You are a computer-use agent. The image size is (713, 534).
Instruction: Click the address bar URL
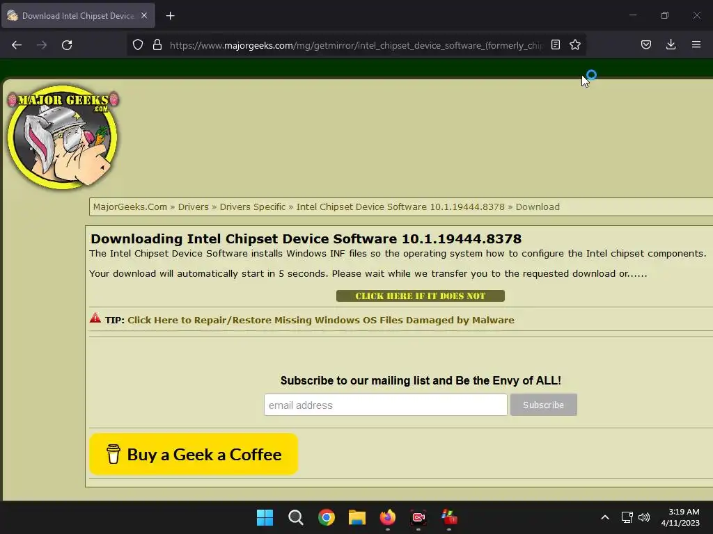[x=356, y=45]
